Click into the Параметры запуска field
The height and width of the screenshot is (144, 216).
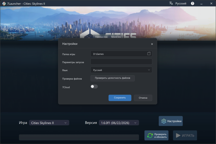(121, 62)
